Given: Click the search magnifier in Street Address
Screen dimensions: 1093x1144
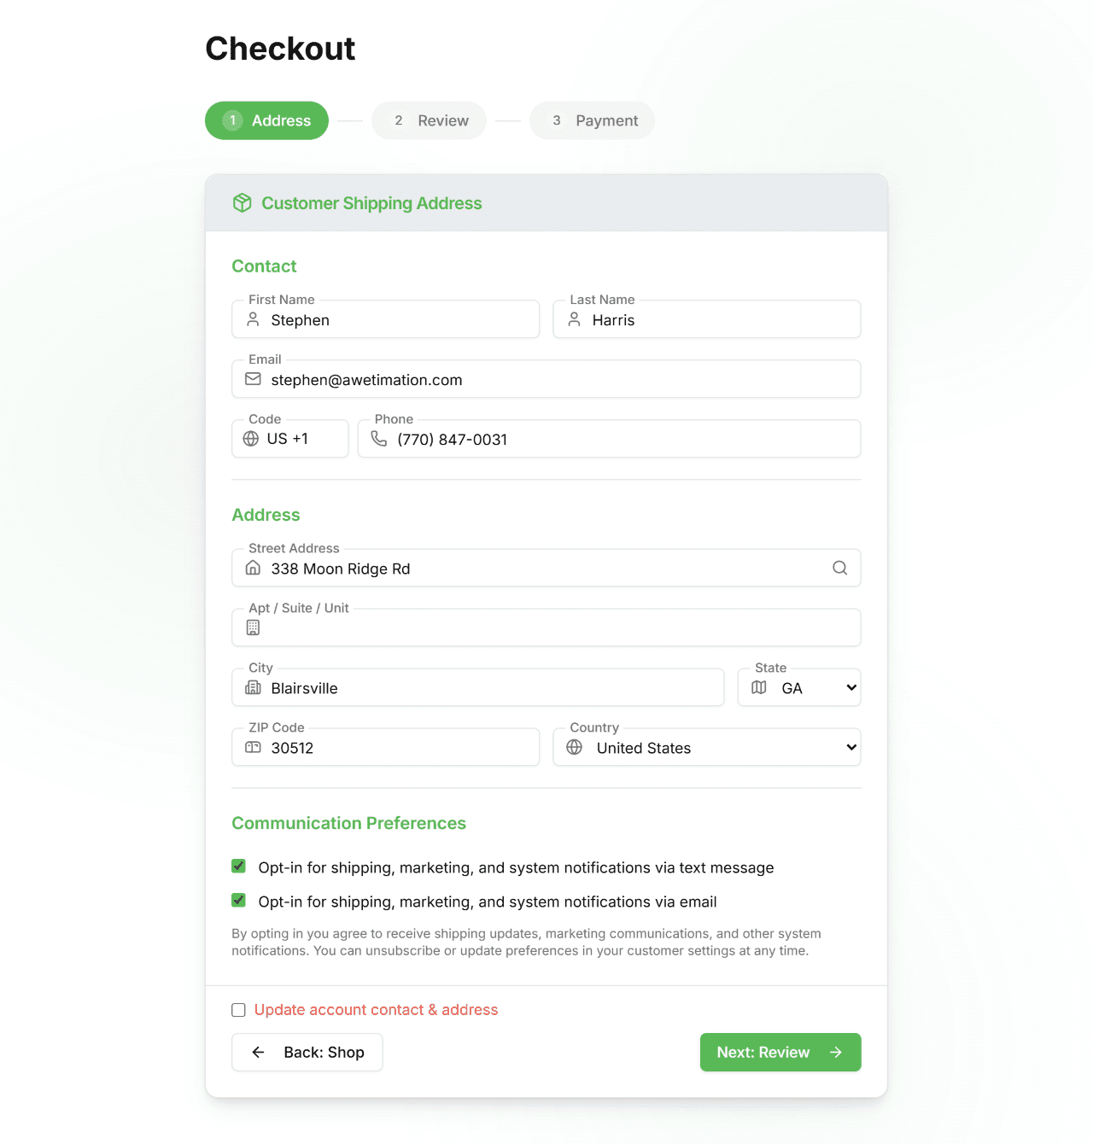Looking at the screenshot, I should tap(839, 568).
